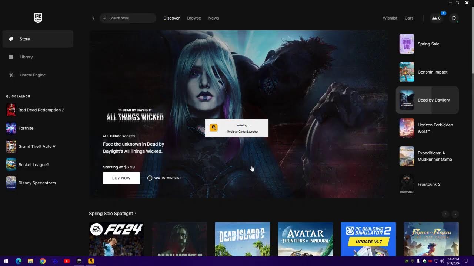The image size is (474, 266).
Task: Select Horizon Forbidden West in carousel list
Action: coord(427,128)
